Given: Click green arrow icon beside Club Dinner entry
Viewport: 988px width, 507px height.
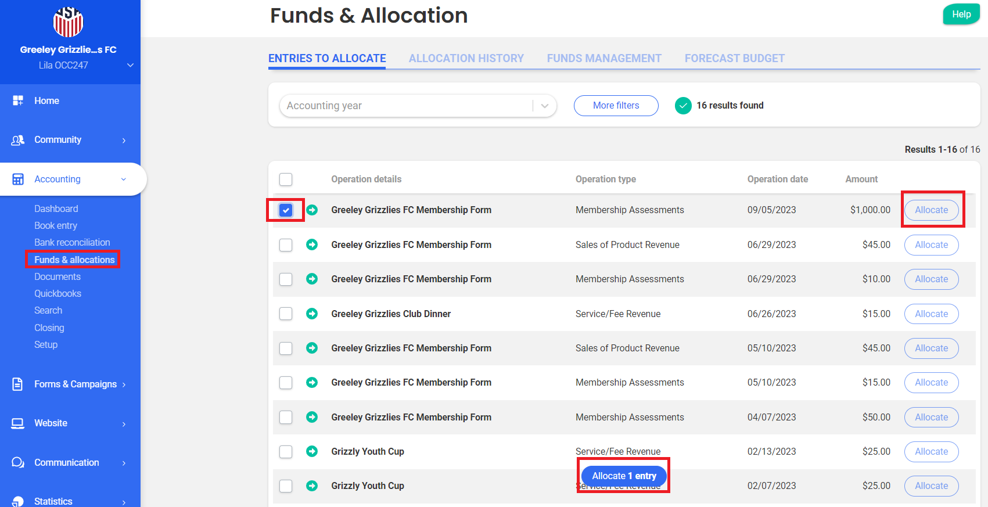Looking at the screenshot, I should tap(312, 314).
